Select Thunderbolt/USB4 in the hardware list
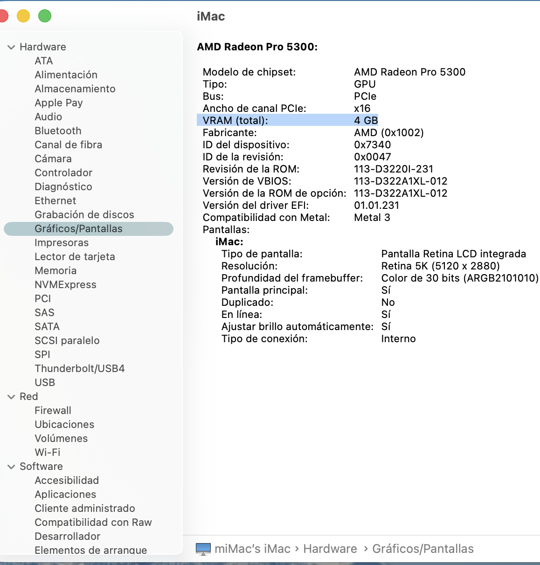 pos(79,369)
